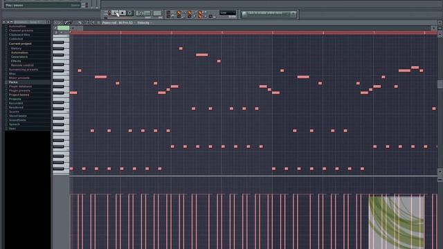The height and width of the screenshot is (249, 443).
Task: Expand Humanizing presets folder
Action: [x=23, y=69]
